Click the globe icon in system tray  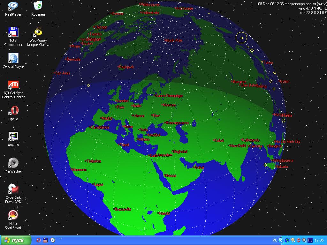pyautogui.click(x=287, y=240)
